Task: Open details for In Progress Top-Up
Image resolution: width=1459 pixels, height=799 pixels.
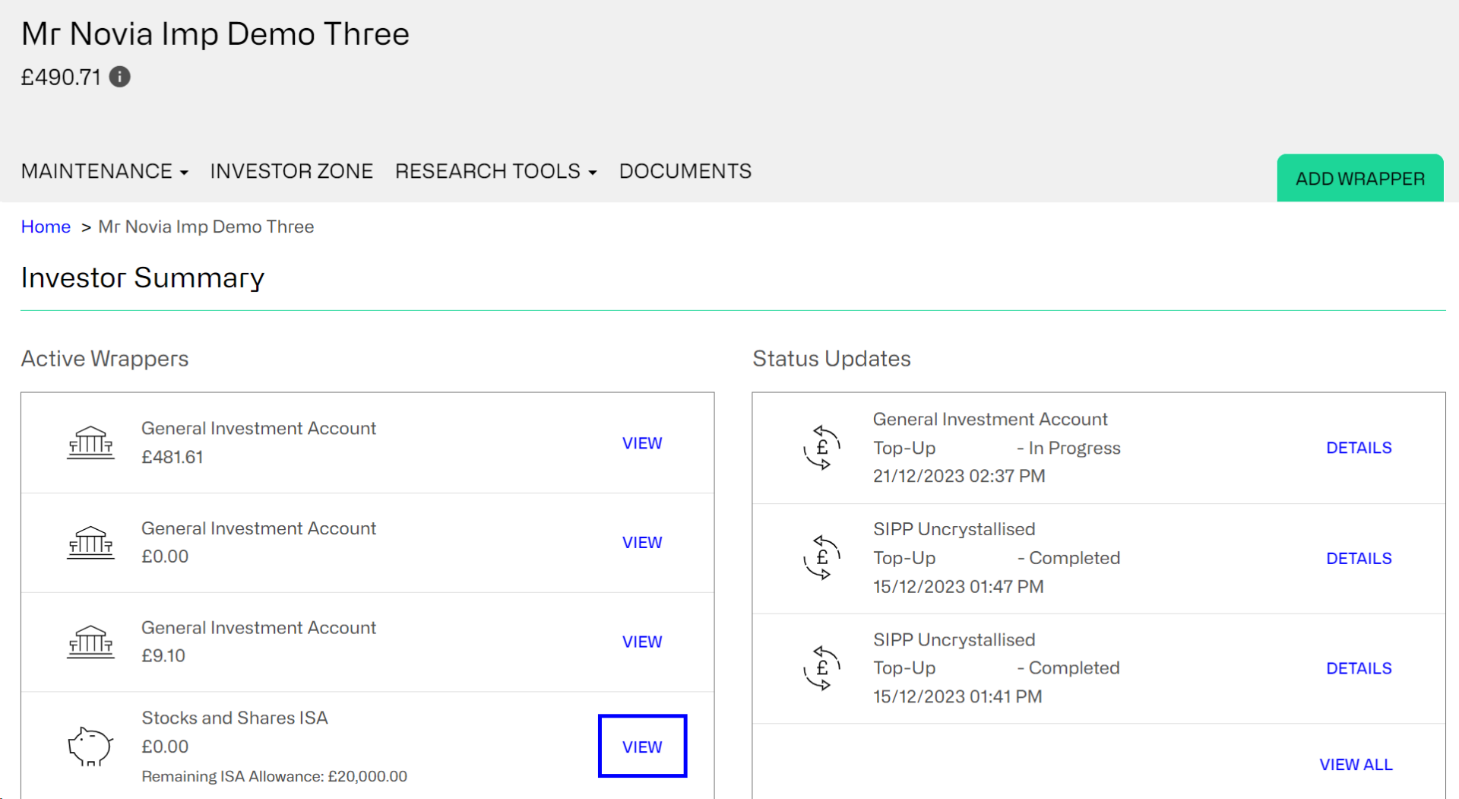Action: pos(1359,448)
